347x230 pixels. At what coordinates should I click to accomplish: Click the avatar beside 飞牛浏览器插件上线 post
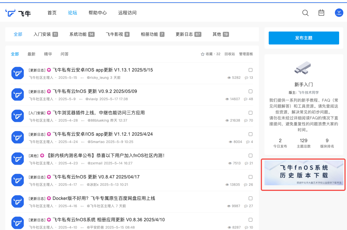[x=17, y=116]
